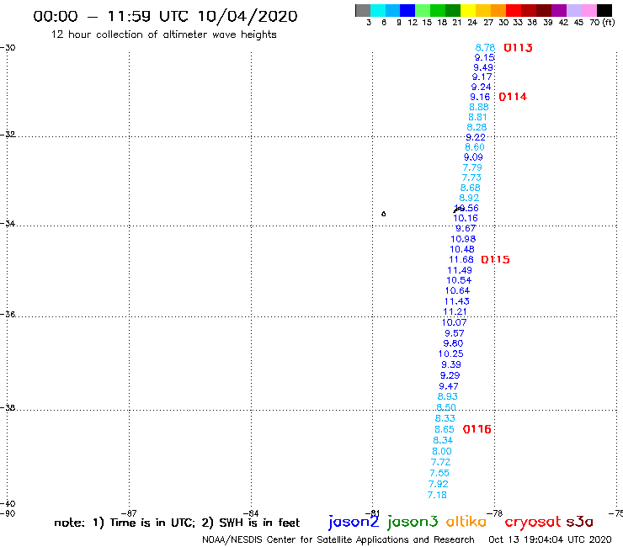Viewport: 623px width, 547px height.
Task: Click the 10.64 wave height value
Action: [457, 291]
